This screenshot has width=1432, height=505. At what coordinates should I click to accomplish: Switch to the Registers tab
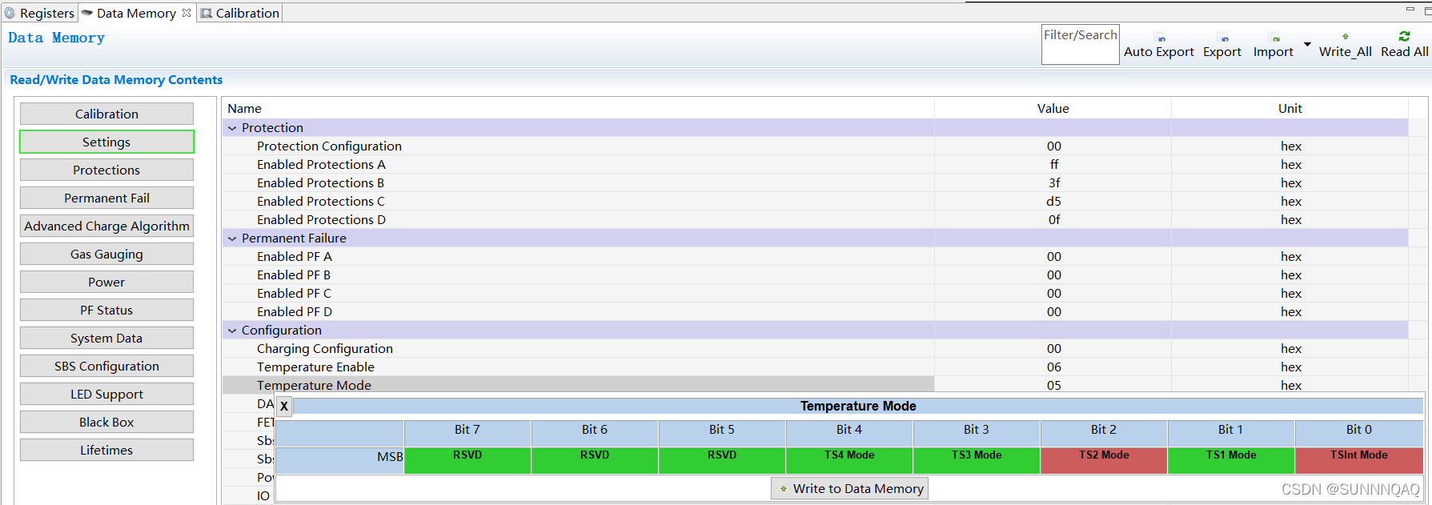pos(39,13)
